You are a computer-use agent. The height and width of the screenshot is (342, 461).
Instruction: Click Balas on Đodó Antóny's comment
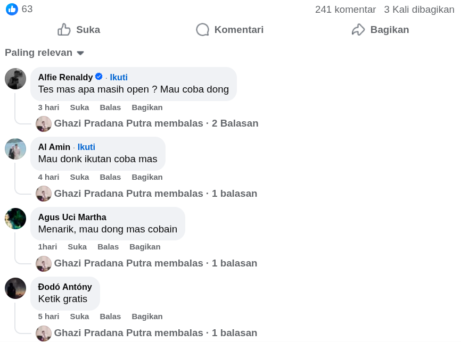[x=110, y=316]
